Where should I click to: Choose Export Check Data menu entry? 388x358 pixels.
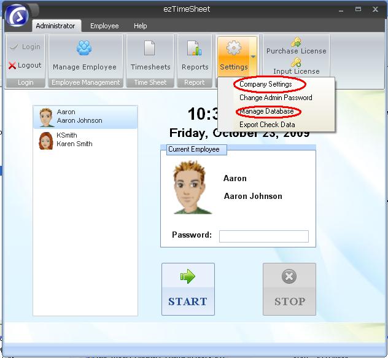[x=267, y=125]
